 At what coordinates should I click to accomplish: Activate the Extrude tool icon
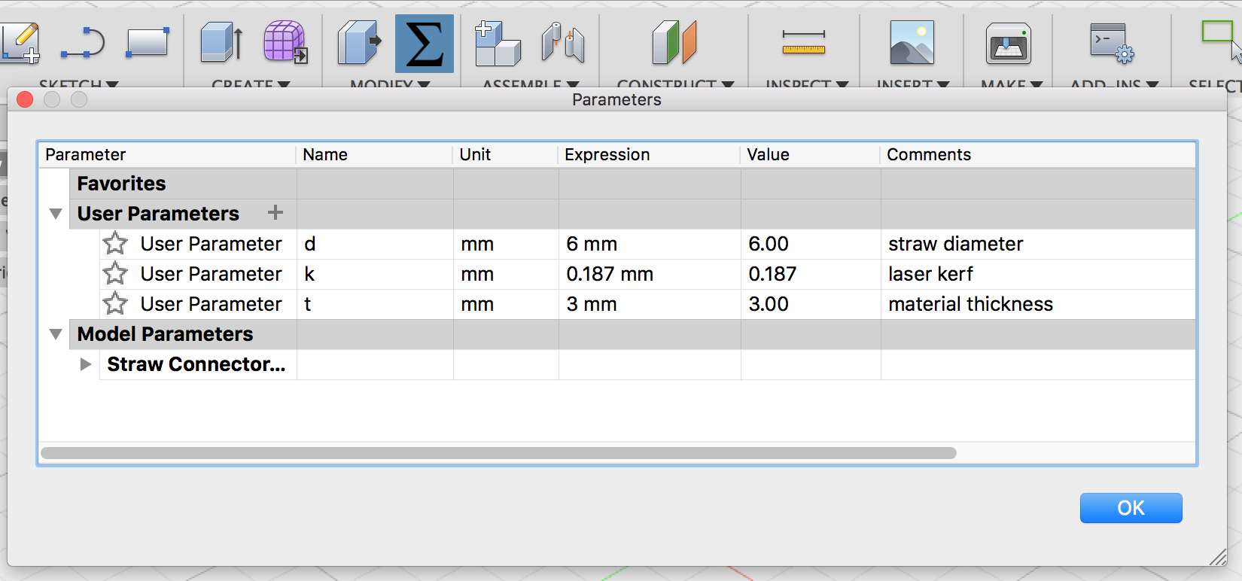pos(221,42)
